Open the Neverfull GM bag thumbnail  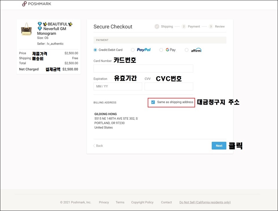(x=27, y=29)
